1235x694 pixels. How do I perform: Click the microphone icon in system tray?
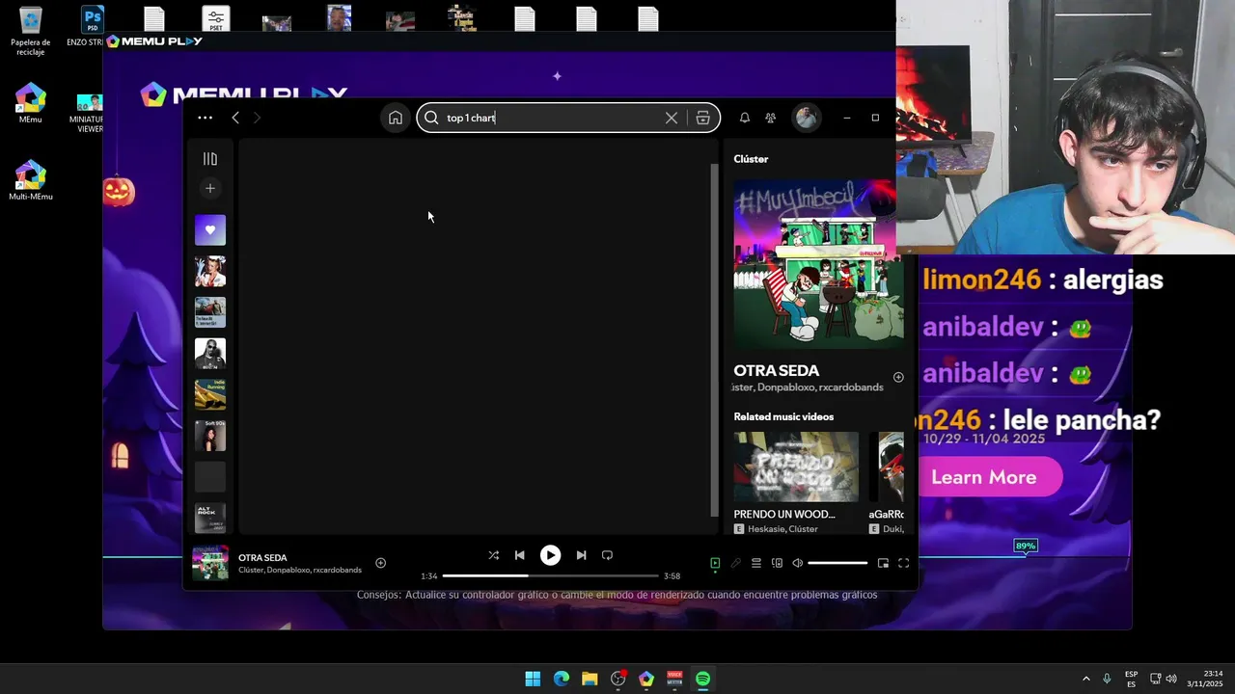tap(1107, 679)
